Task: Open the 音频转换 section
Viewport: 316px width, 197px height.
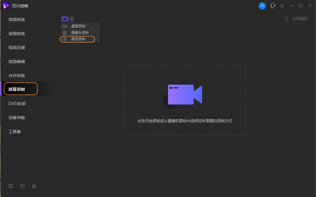Action: pyautogui.click(x=18, y=34)
